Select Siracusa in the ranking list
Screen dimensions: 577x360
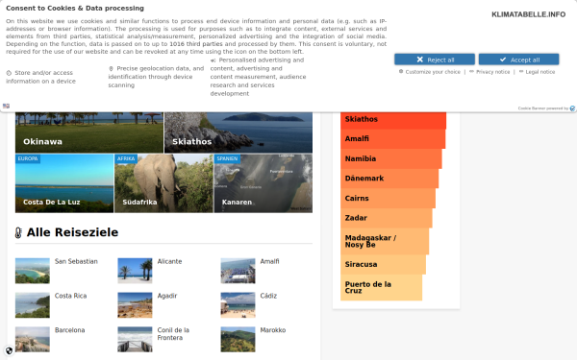(x=383, y=265)
